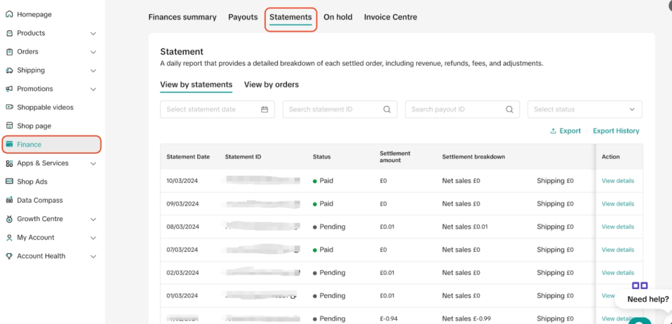The height and width of the screenshot is (324, 672).
Task: Expand the Apps & Services chevron
Action: point(93,163)
